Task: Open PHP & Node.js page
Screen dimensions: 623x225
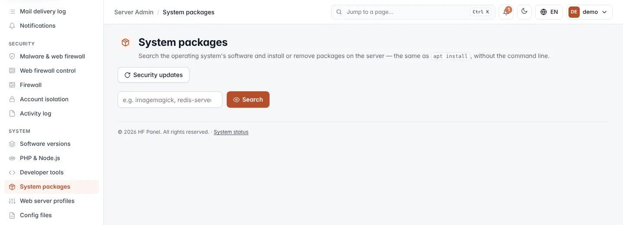Action: click(x=51, y=158)
